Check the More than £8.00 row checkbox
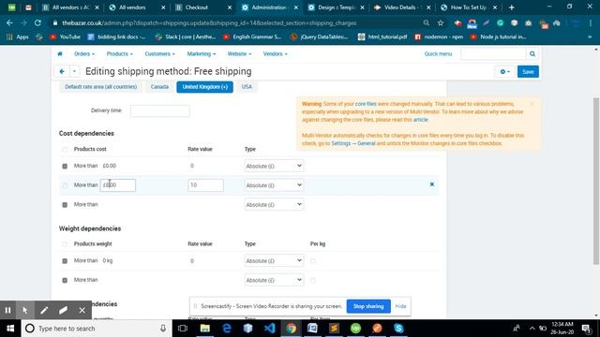 [65, 185]
